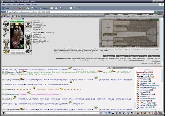Click the helmet equipment slot icon

(6, 24)
